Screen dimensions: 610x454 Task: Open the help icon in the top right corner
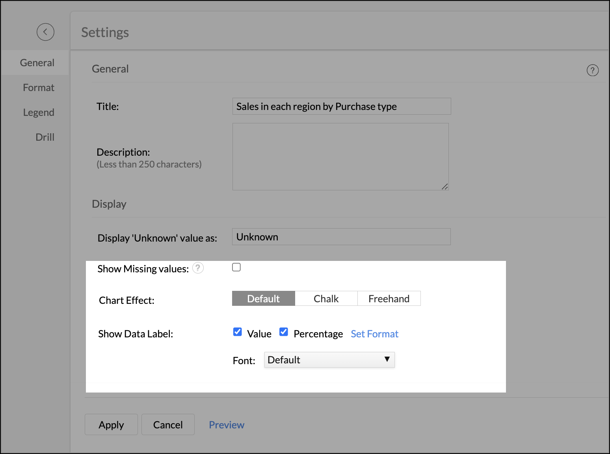pos(593,70)
